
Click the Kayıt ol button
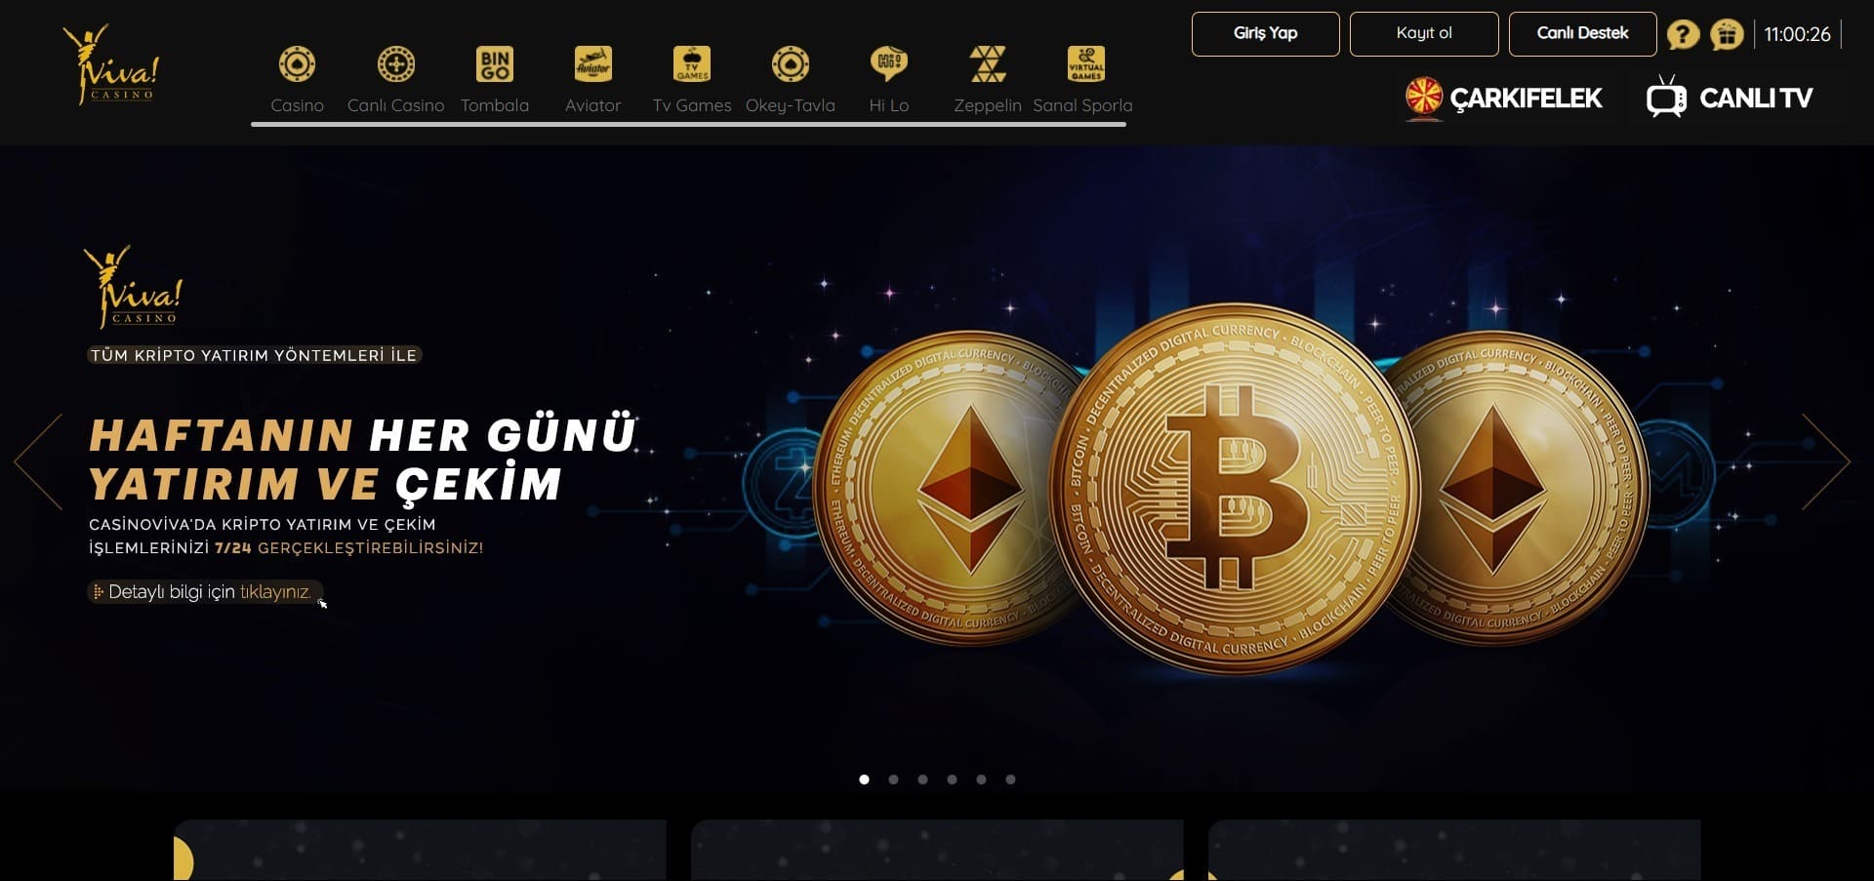point(1424,34)
